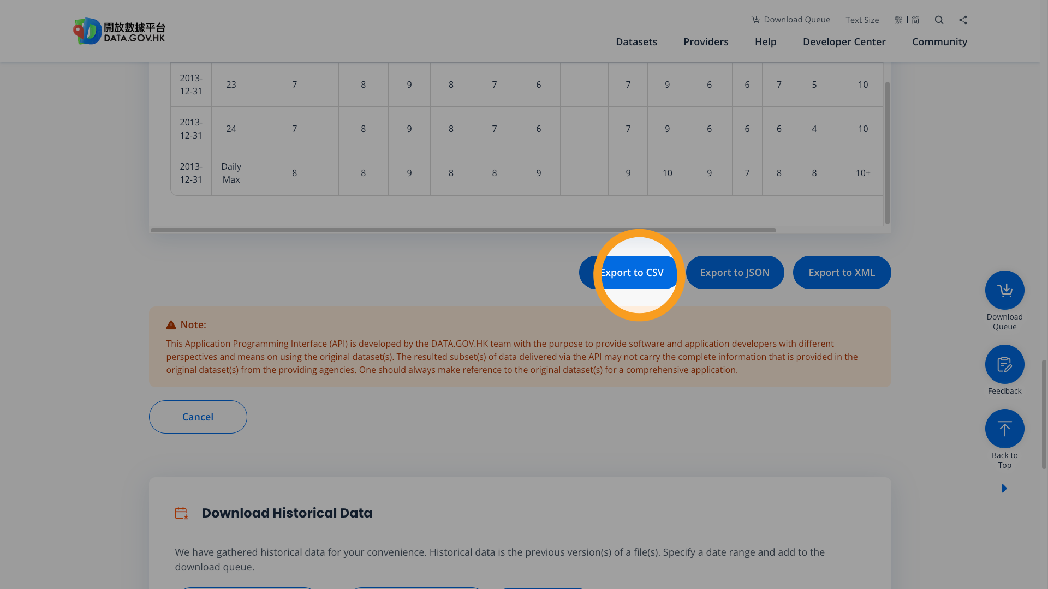Select Providers in the navigation menu
1048x589 pixels.
(706, 41)
